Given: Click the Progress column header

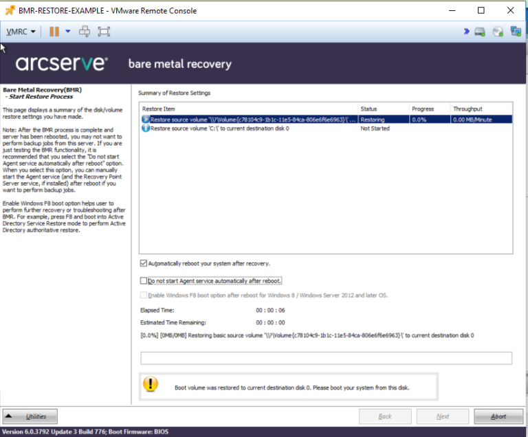Looking at the screenshot, I should pos(430,109).
